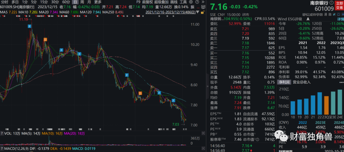Open the 更多 periods dropdown

click(x=98, y=2)
